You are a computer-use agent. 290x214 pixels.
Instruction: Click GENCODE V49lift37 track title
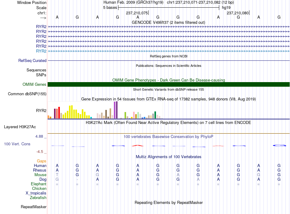tap(169, 22)
